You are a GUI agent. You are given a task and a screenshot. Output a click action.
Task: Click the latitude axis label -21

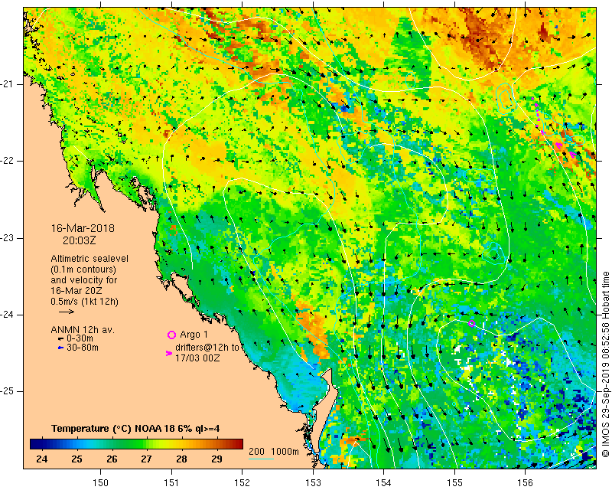coord(7,84)
